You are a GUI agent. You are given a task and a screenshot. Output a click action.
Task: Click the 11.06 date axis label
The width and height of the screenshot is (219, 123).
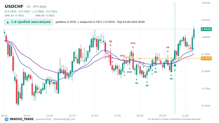click(x=185, y=115)
